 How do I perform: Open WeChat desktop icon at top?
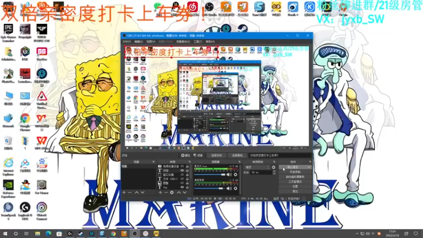158,9
